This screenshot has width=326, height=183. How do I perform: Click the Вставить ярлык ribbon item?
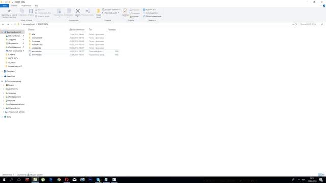point(42,16)
